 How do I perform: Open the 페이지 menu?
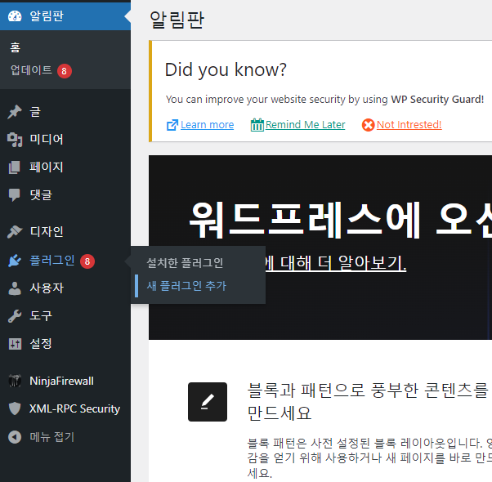(65, 167)
